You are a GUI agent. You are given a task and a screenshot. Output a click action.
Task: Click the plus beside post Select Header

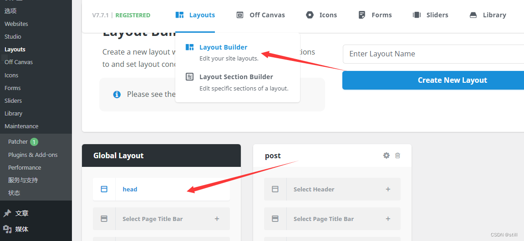(388, 189)
